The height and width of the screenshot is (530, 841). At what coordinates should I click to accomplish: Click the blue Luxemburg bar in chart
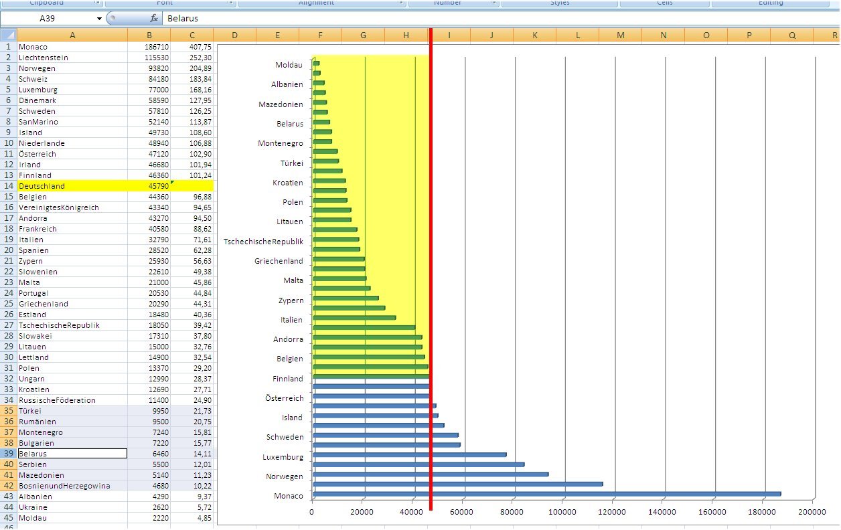click(410, 454)
